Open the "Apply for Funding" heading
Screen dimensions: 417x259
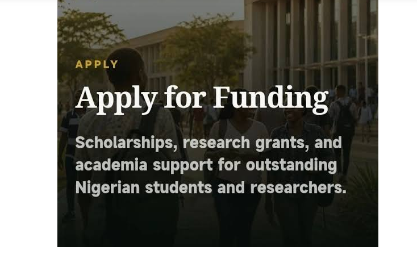pyautogui.click(x=202, y=99)
